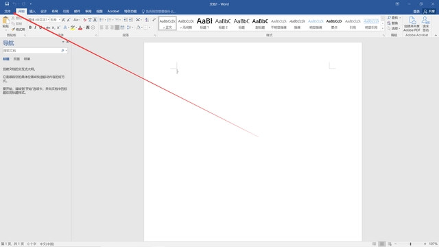Click Find in editing group
This screenshot has height=247, width=439.
394,18
